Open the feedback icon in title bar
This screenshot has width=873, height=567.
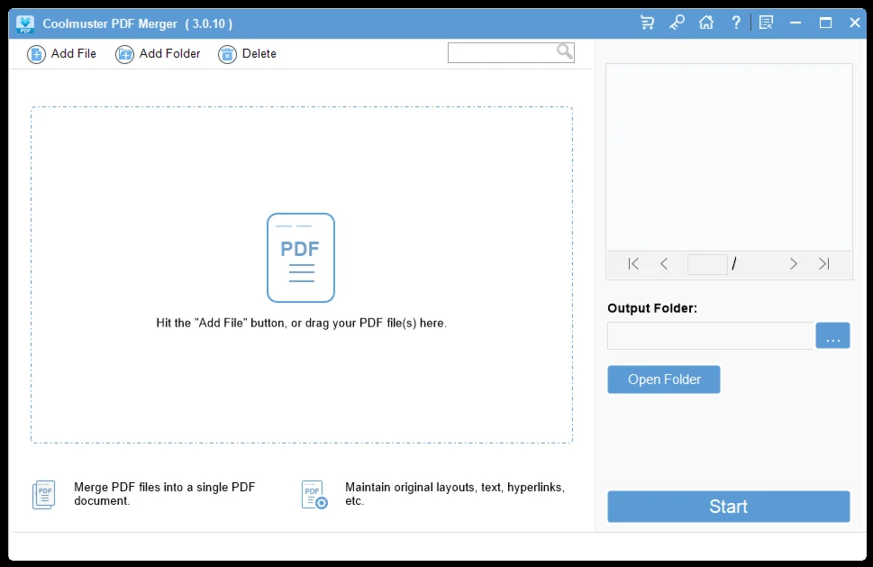(x=766, y=23)
